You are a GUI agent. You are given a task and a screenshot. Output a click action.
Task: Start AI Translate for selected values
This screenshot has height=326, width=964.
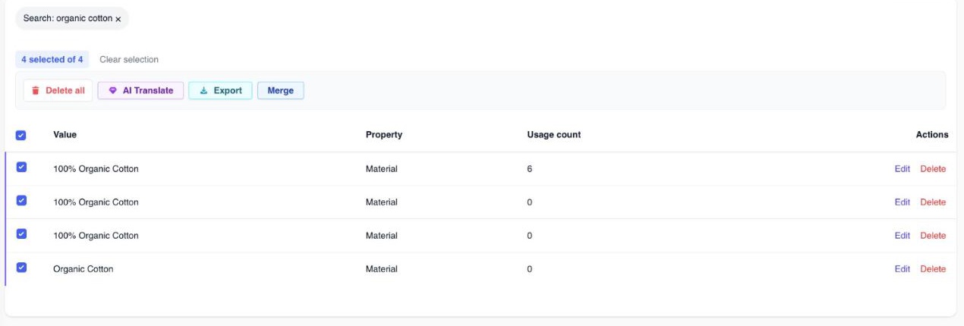click(x=140, y=90)
